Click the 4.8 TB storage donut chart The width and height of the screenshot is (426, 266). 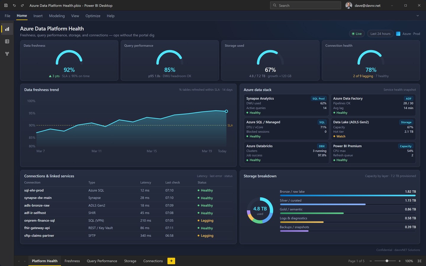click(260, 210)
